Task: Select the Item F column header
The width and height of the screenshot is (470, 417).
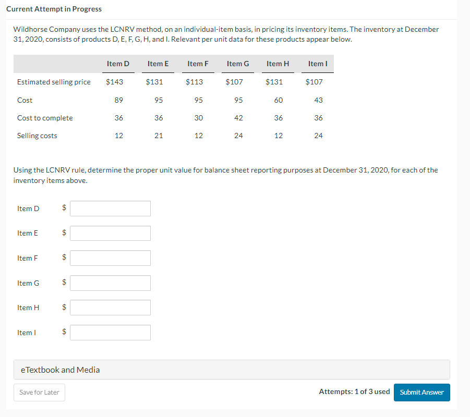Action: pos(198,64)
